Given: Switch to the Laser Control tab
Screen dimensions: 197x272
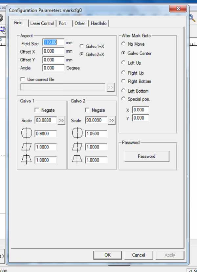Looking at the screenshot, I should pos(42,23).
